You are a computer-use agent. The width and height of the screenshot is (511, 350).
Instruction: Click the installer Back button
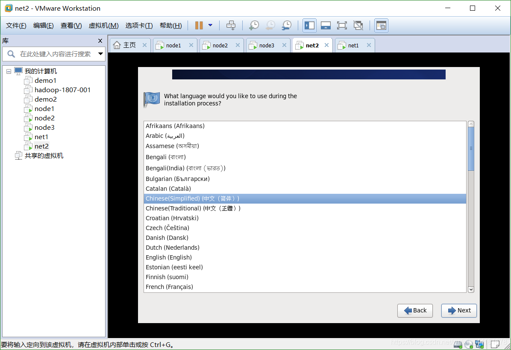pos(415,311)
